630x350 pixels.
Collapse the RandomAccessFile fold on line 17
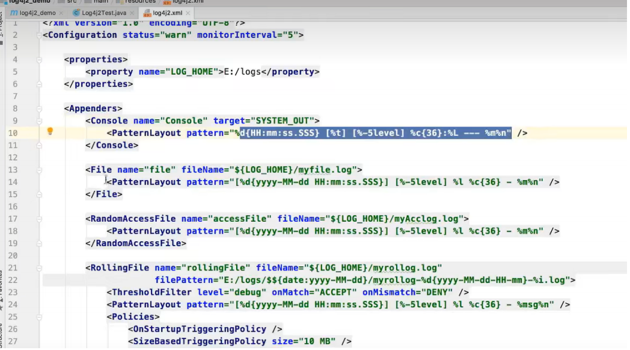point(39,219)
